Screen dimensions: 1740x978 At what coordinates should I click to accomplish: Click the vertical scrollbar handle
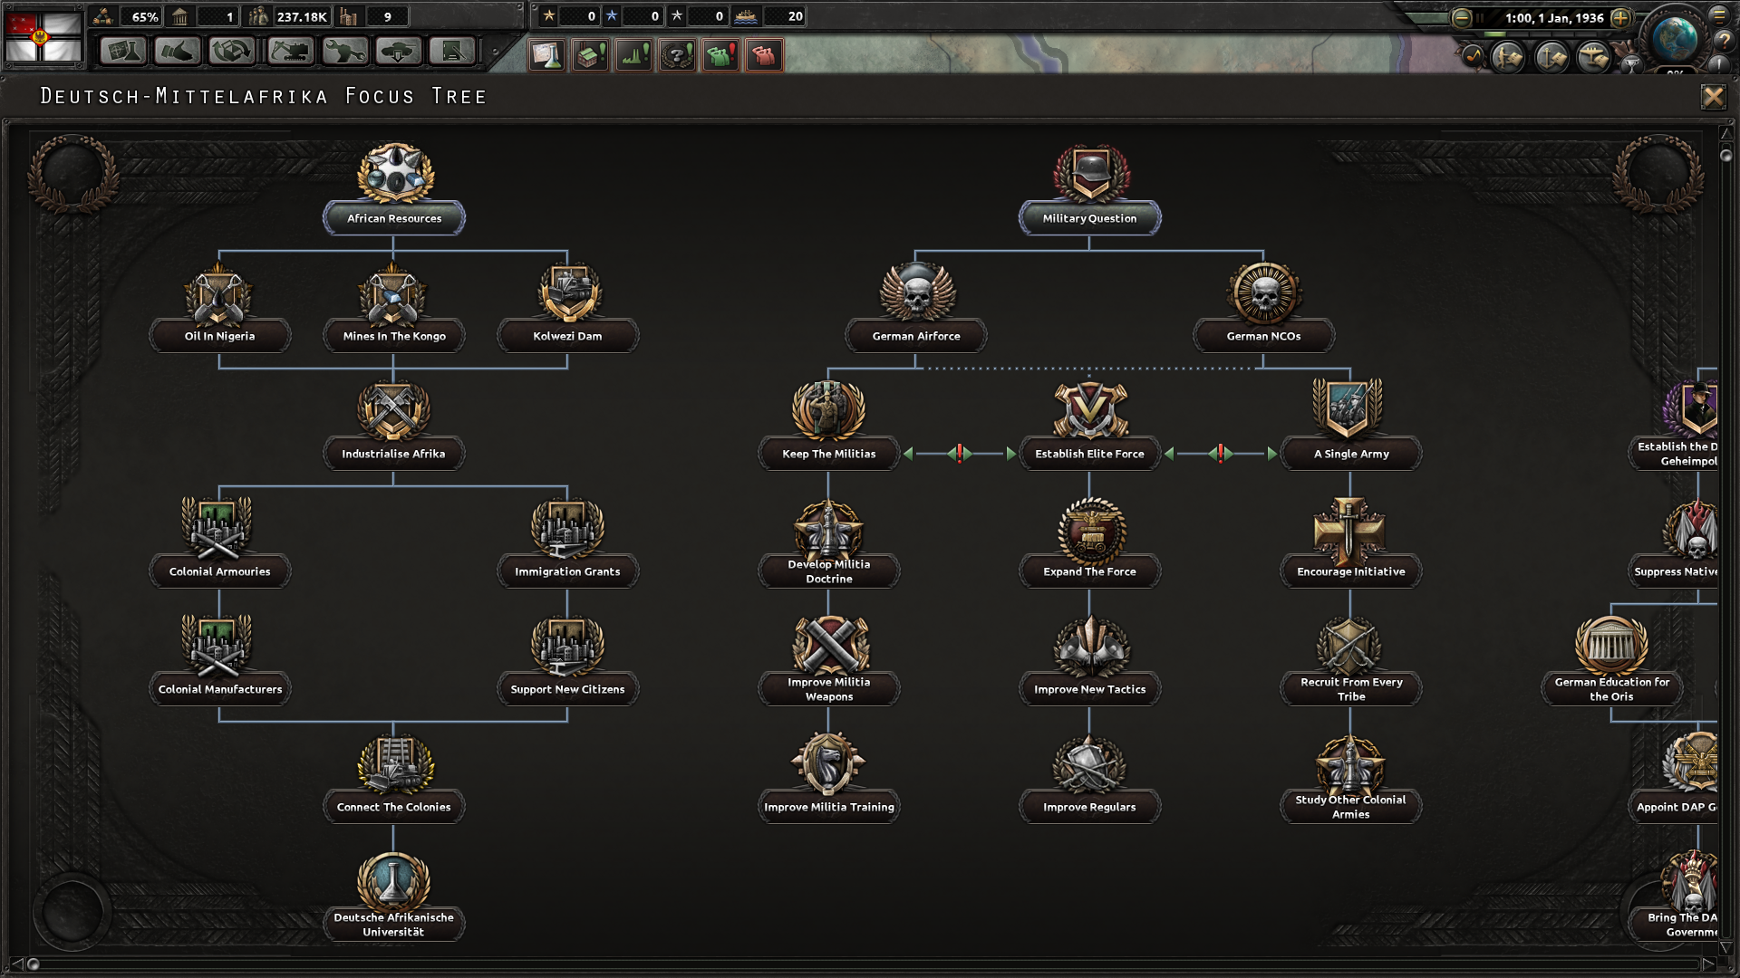point(1725,156)
